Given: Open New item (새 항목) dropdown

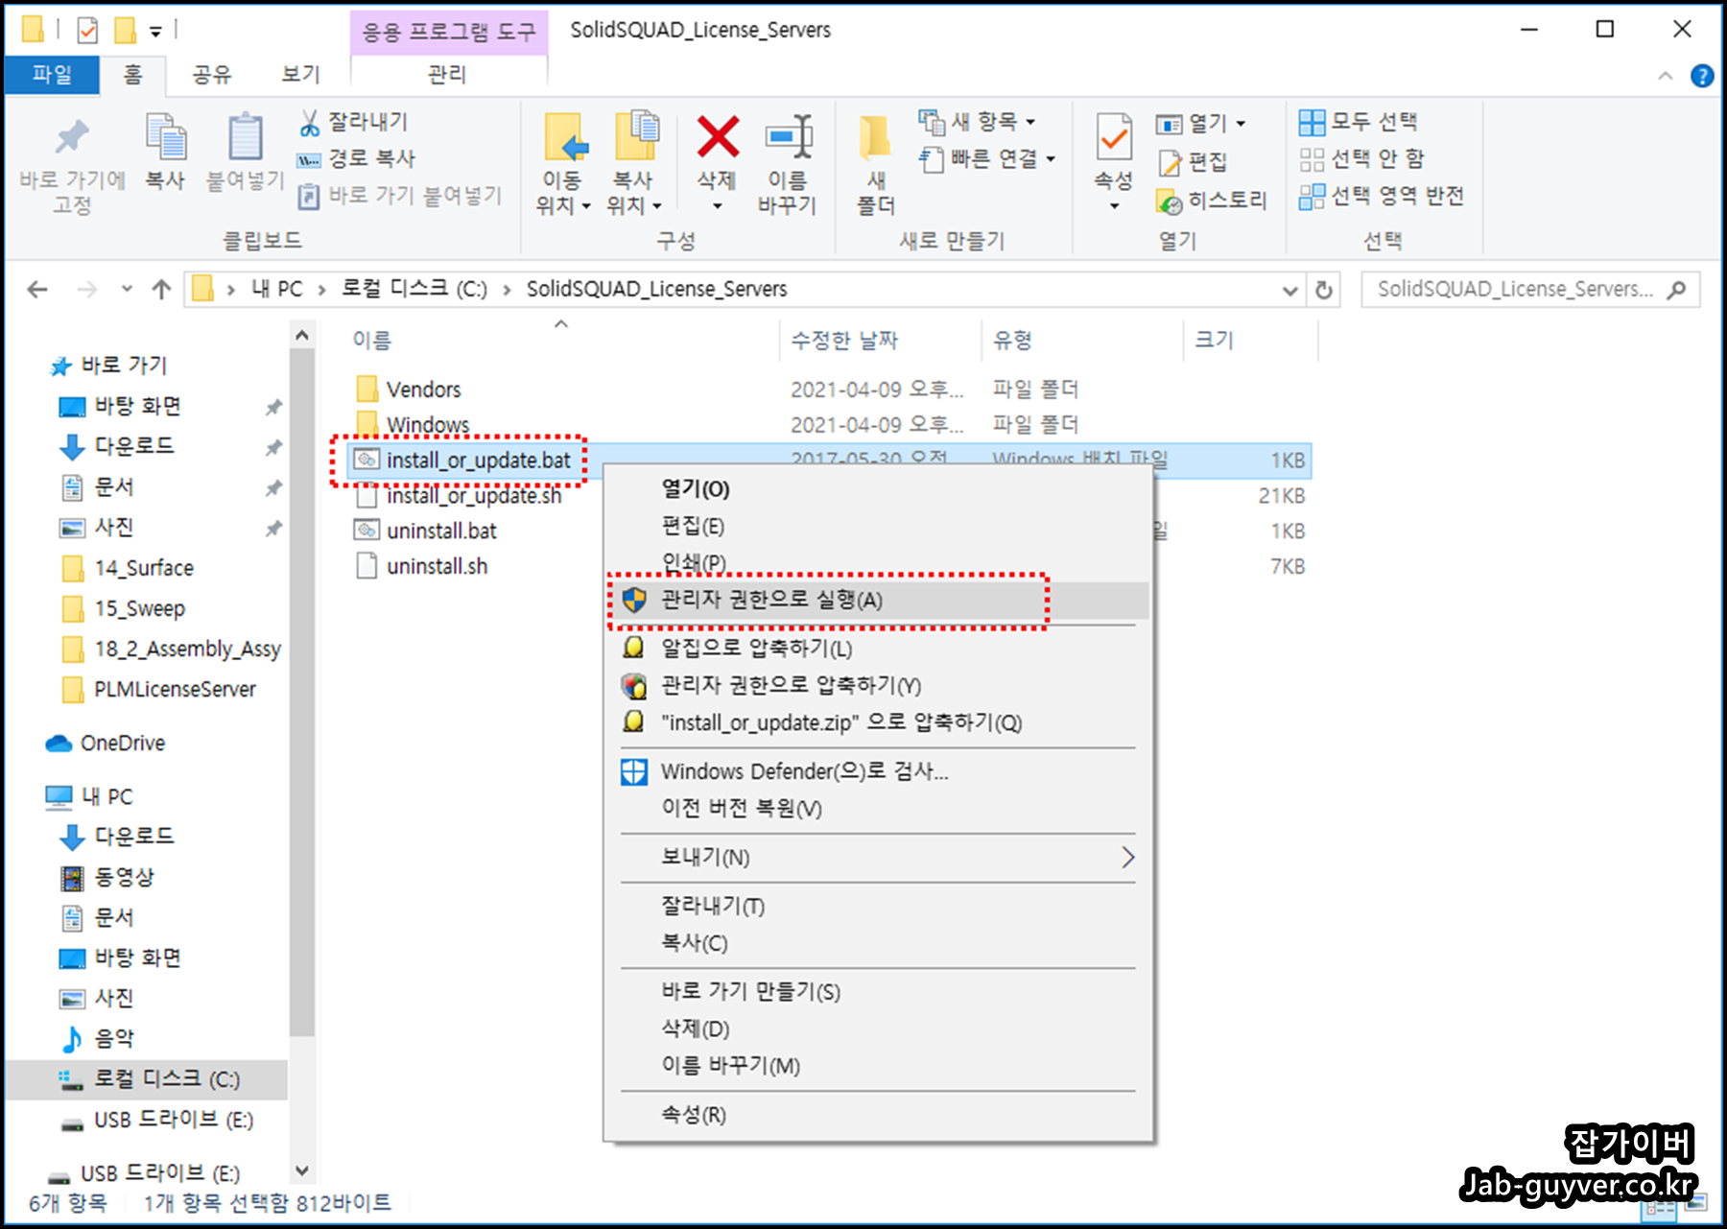Looking at the screenshot, I should [x=977, y=122].
